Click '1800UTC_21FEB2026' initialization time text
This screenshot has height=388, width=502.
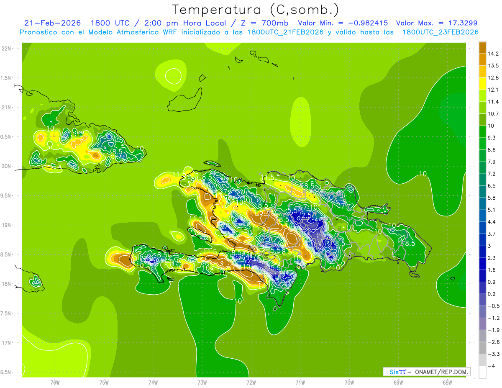(x=285, y=32)
